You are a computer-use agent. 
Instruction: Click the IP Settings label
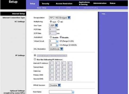tap(20, 55)
